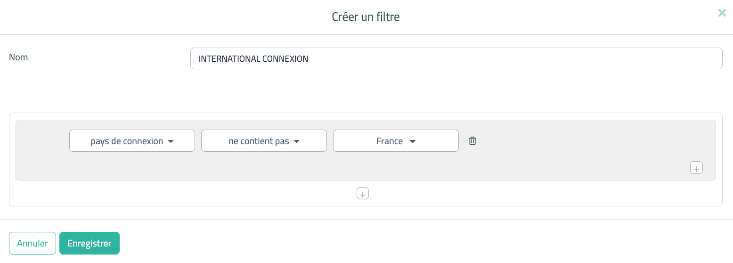Viewport: 733px width, 263px height.
Task: Click the divider line under Nom field
Action: point(366,79)
